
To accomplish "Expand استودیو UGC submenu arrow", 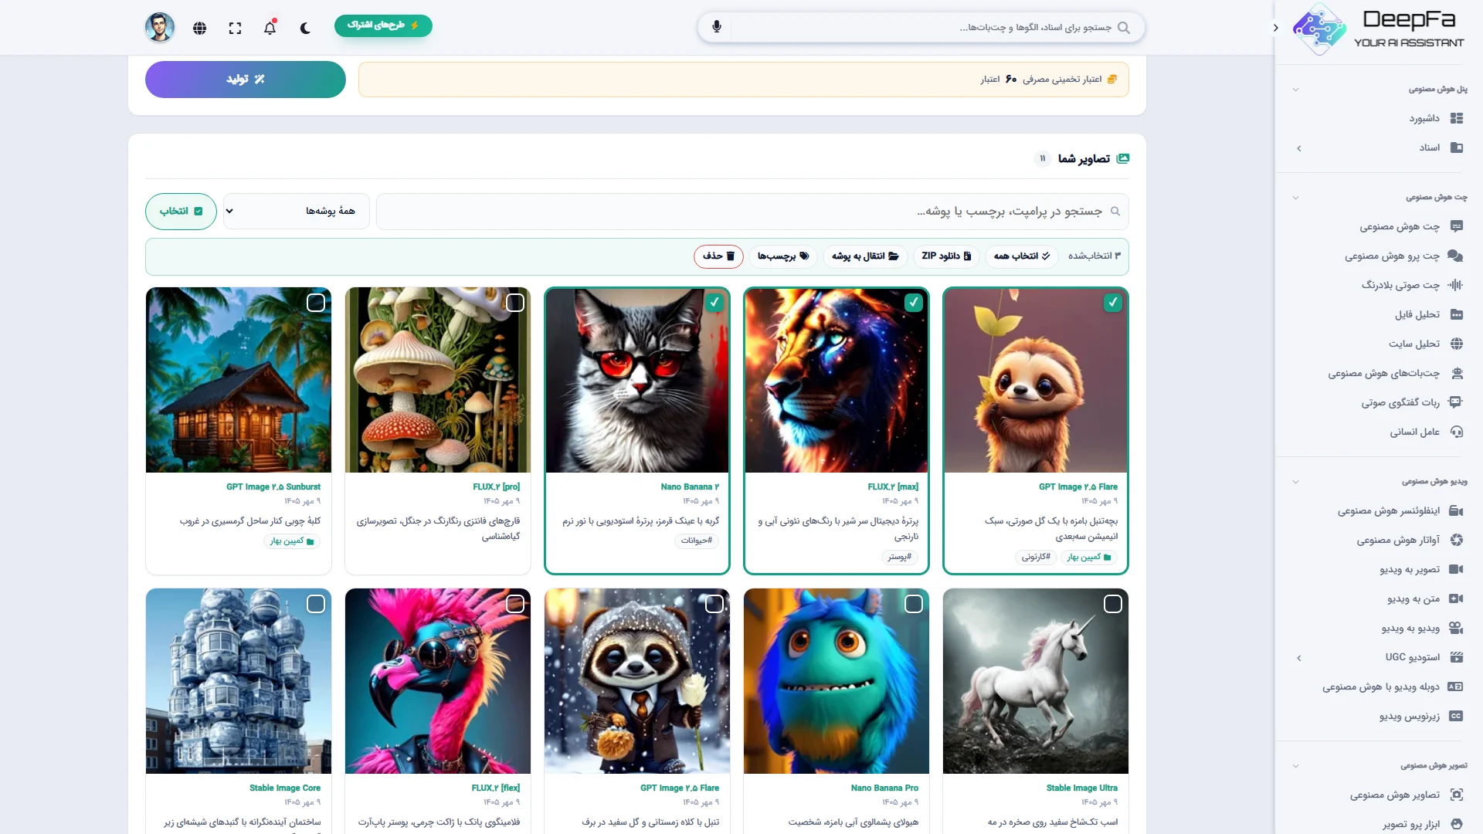I will (x=1299, y=658).
